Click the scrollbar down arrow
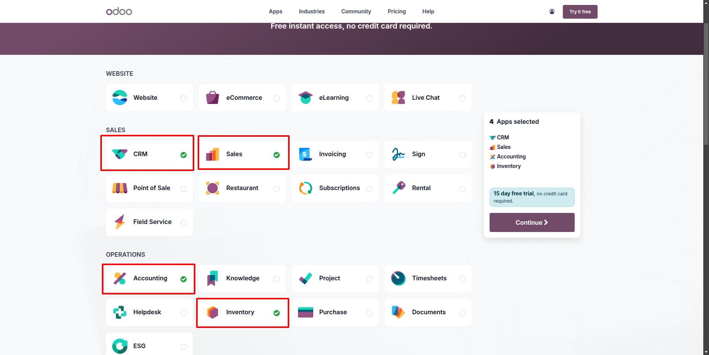Screen dimensions: 709x355 tap(706, 352)
